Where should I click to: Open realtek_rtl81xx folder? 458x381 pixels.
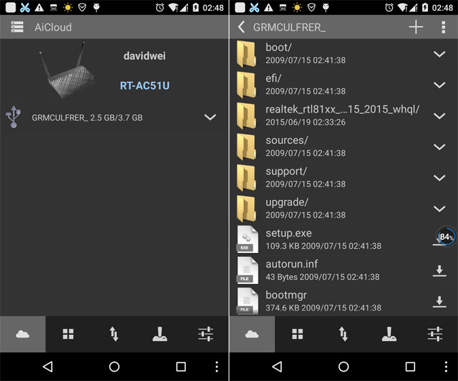click(x=343, y=116)
